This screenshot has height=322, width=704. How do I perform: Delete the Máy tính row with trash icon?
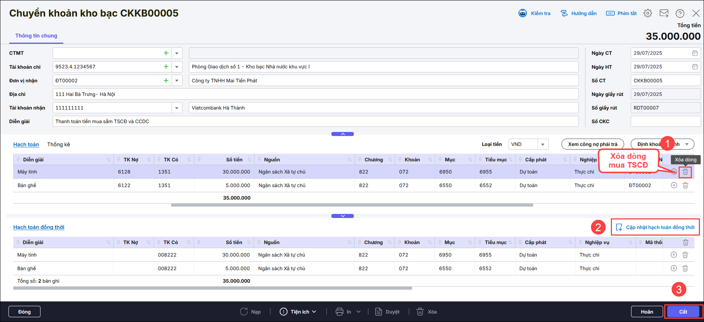(685, 172)
